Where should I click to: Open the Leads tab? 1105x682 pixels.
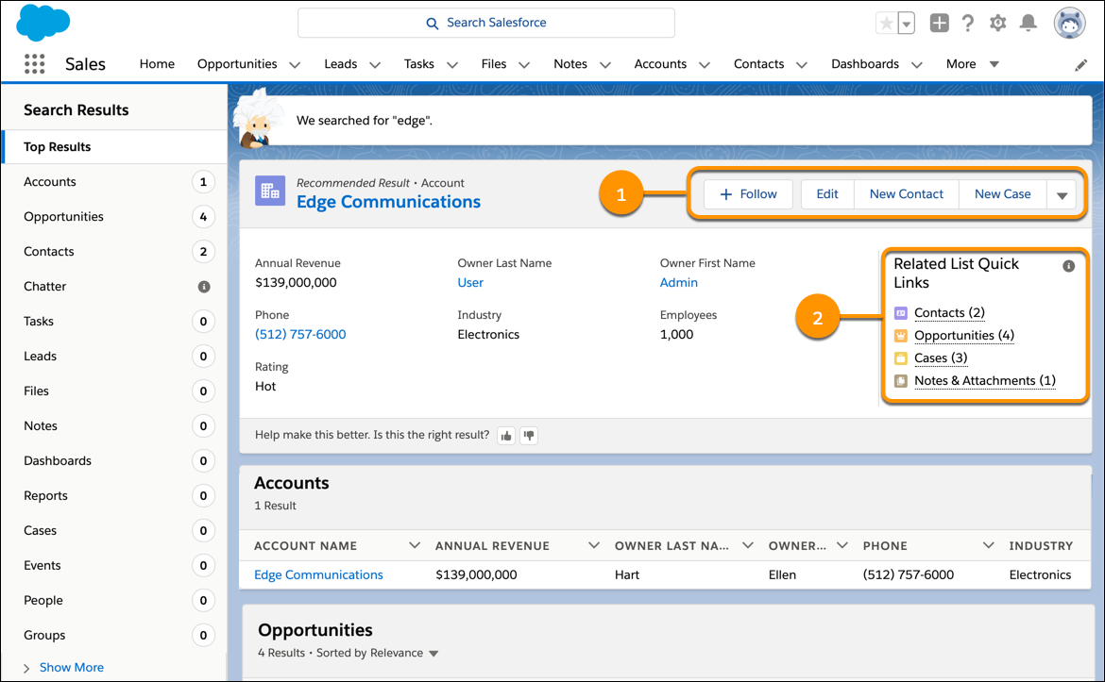coord(340,64)
